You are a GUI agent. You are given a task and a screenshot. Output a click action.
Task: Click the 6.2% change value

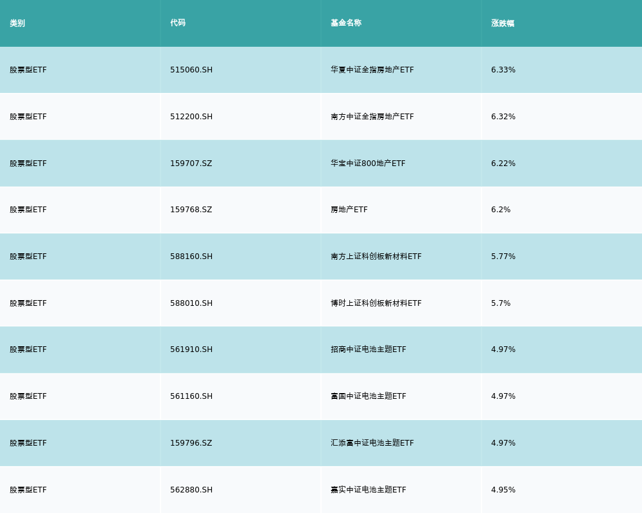pos(501,210)
